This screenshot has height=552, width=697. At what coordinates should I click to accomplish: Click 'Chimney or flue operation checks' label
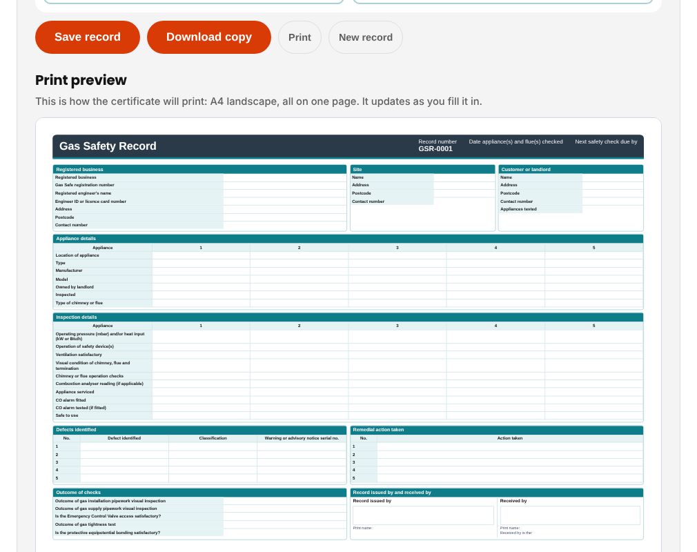tap(89, 376)
